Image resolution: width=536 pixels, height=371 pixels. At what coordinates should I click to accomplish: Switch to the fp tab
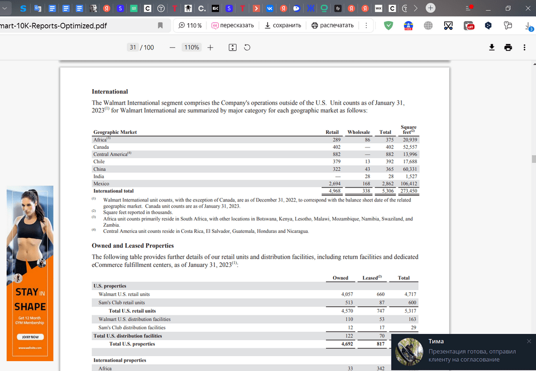[338, 8]
